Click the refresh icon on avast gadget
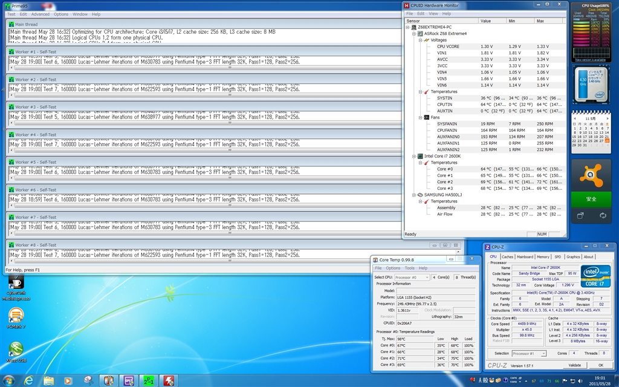This screenshot has width=619, height=387. pos(603,215)
